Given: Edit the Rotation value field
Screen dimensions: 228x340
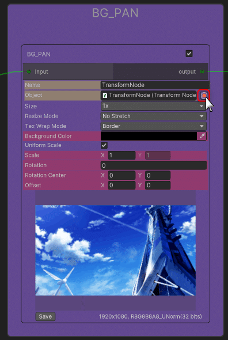Looking at the screenshot, I should (154, 165).
